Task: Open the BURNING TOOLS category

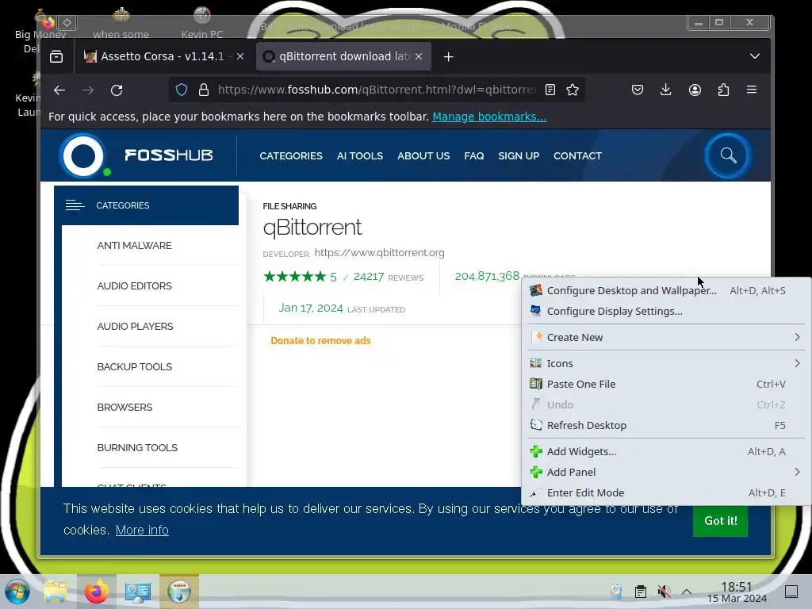Action: click(x=137, y=447)
